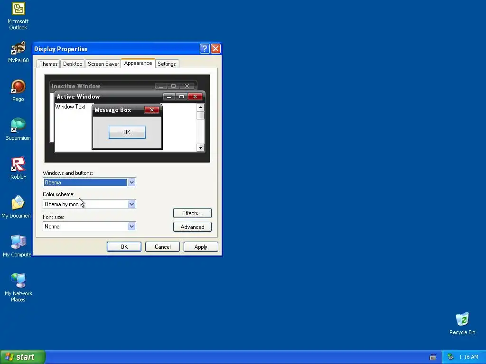
Task: Select the Appearance tab
Action: pos(138,63)
